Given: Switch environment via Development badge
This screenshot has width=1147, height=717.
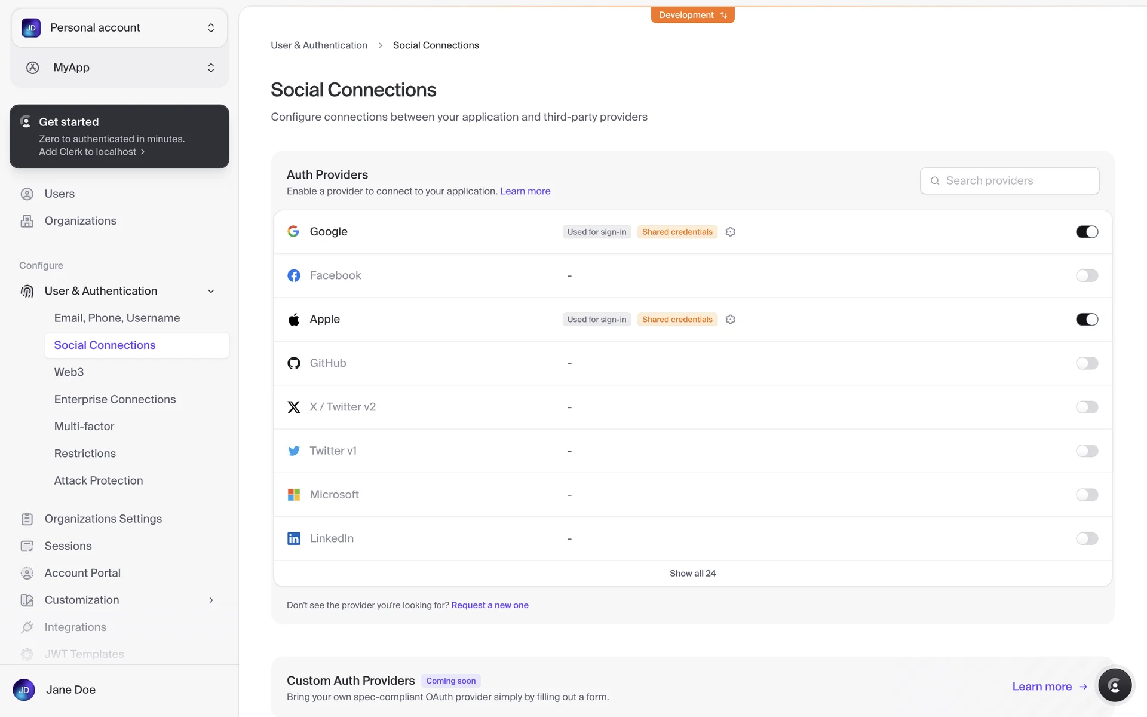Looking at the screenshot, I should (x=692, y=15).
